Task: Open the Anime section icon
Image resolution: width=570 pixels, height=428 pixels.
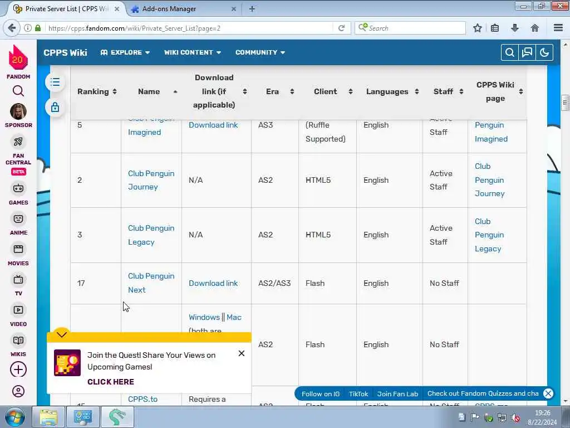Action: [18, 218]
